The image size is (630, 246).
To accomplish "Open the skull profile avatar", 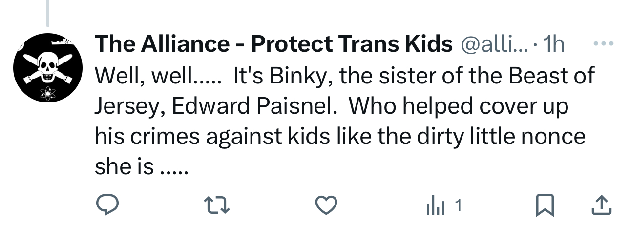I will [x=47, y=68].
